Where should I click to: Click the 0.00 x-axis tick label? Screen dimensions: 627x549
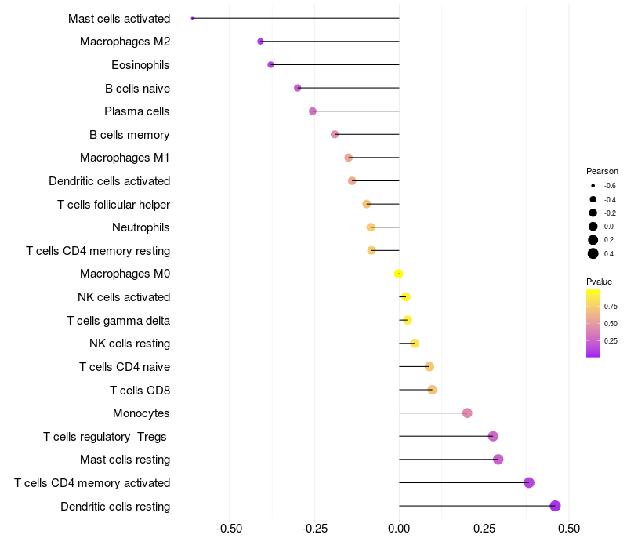tap(399, 528)
